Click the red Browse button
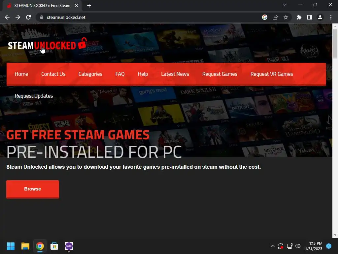338x254 pixels. (33, 189)
